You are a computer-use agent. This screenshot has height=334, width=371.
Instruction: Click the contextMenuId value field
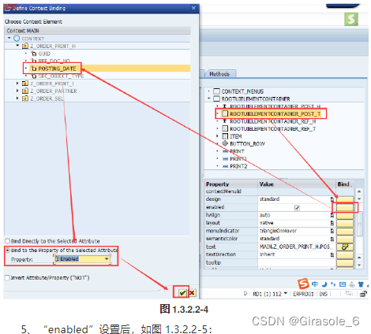coord(297,191)
